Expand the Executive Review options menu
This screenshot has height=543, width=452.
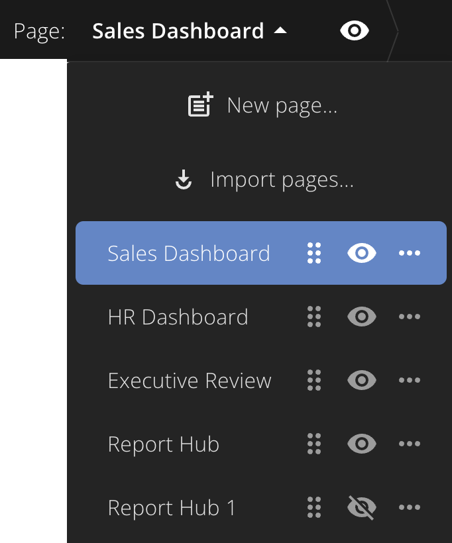pyautogui.click(x=410, y=380)
